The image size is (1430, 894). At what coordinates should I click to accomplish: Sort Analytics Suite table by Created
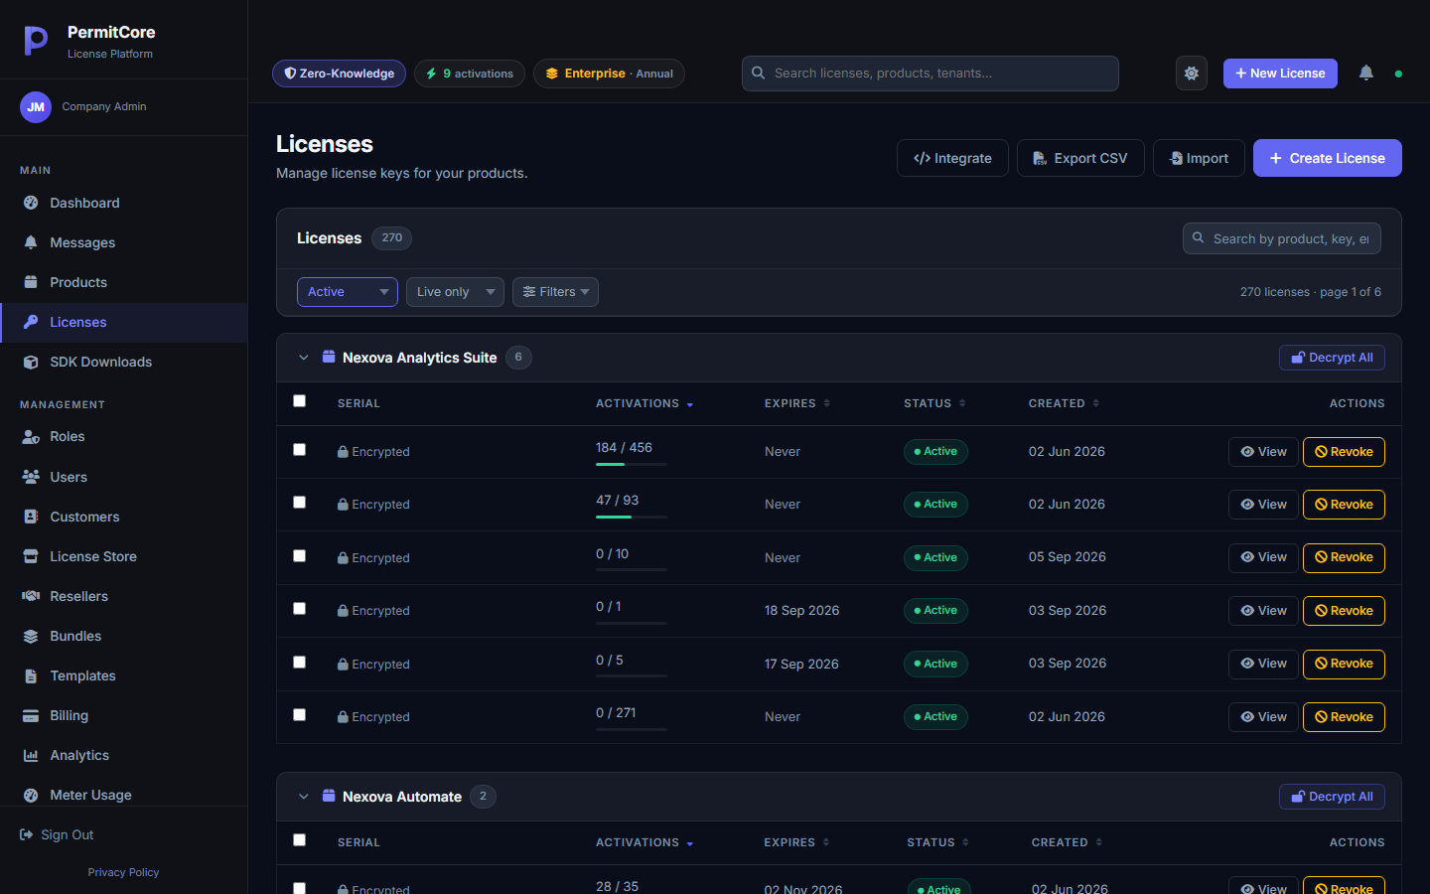(1064, 403)
